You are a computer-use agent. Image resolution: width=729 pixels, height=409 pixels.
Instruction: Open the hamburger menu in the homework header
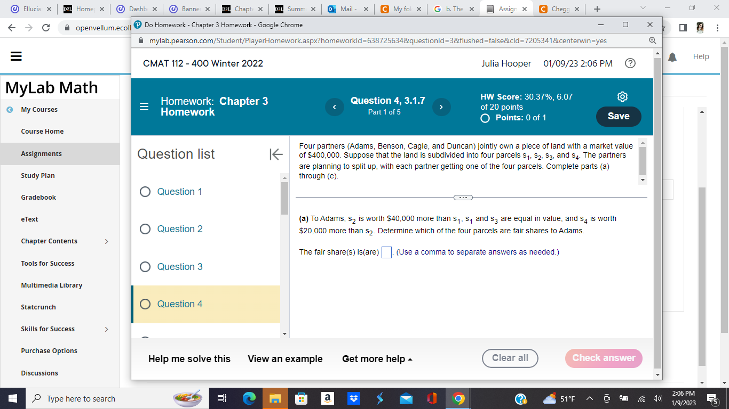[x=144, y=107]
